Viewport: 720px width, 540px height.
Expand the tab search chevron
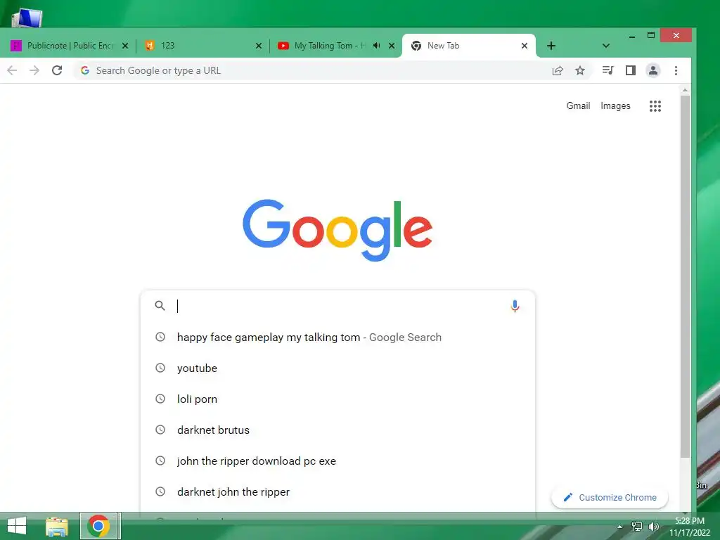605,46
